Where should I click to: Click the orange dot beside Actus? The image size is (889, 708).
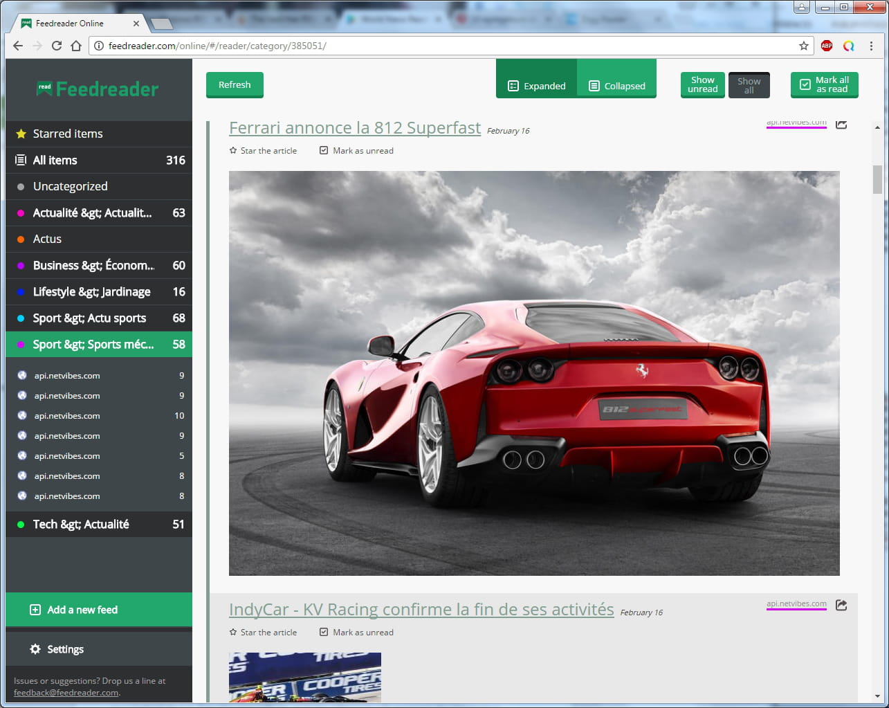point(21,239)
